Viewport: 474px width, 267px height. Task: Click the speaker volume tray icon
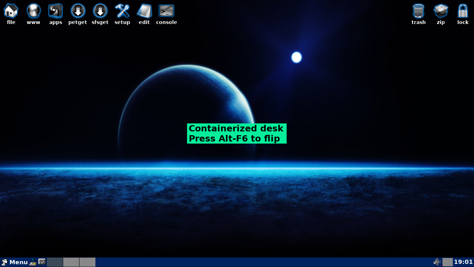tap(437, 262)
